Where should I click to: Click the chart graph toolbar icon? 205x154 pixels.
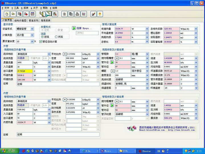pyautogui.click(x=84, y=14)
